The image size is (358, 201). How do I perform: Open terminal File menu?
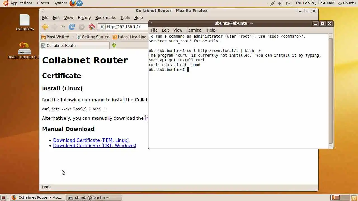coord(154,30)
